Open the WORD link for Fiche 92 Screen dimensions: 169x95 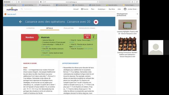coord(72,42)
